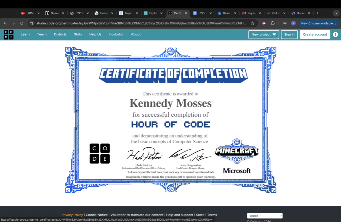Open the Store footer link
This screenshot has height=222, width=341.
200,215
